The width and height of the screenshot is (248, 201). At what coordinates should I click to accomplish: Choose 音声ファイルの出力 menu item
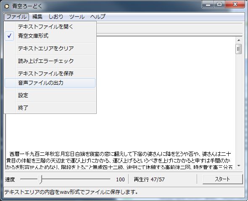(x=50, y=83)
